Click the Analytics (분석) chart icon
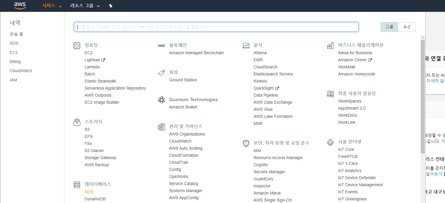The width and height of the screenshot is (445, 203). (x=246, y=45)
